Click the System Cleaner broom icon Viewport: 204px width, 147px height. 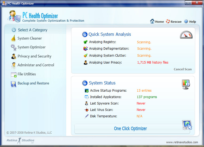pos(13,38)
